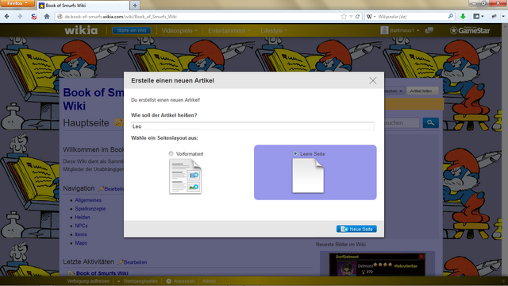Select the Vorformatiert radio button
The image size is (508, 286).
pyautogui.click(x=171, y=153)
